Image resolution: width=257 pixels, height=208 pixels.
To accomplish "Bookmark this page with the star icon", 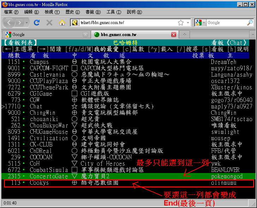I will (x=181, y=23).
